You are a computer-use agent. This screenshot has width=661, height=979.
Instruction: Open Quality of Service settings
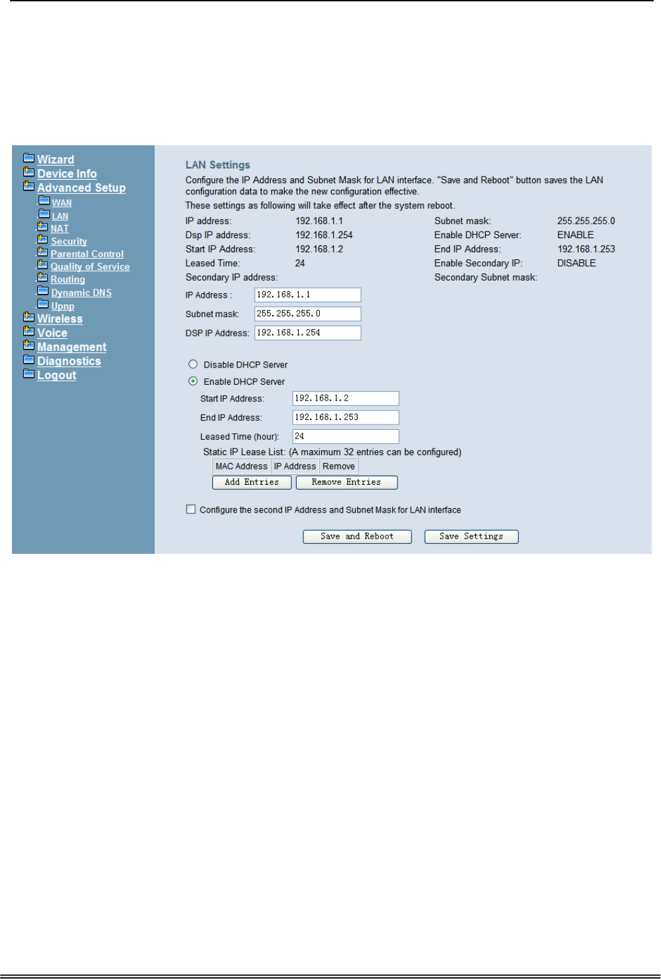pyautogui.click(x=90, y=267)
